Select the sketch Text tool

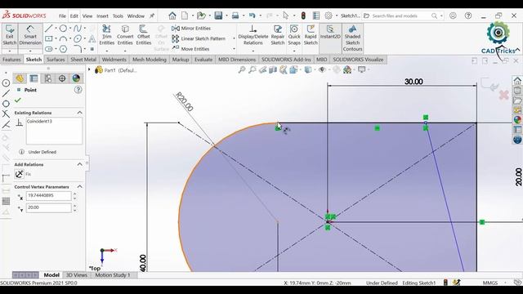(x=92, y=39)
